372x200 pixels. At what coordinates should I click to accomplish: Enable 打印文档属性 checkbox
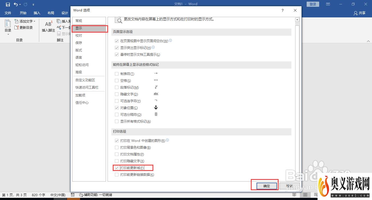coord(117,154)
